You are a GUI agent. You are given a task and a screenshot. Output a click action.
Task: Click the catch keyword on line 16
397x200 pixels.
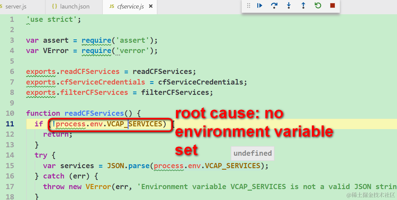(54, 176)
